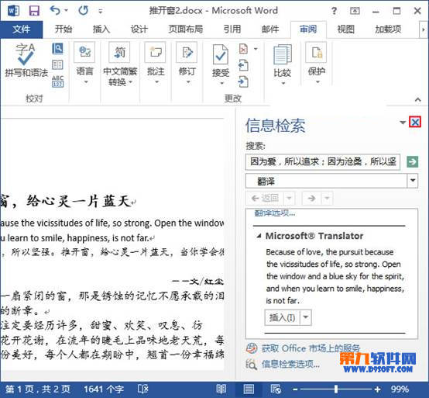
Task: Save the document with the floppy icon
Action: point(35,11)
